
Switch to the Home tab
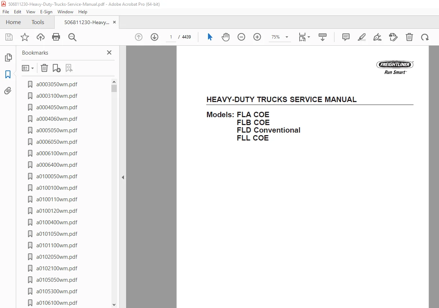[13, 22]
